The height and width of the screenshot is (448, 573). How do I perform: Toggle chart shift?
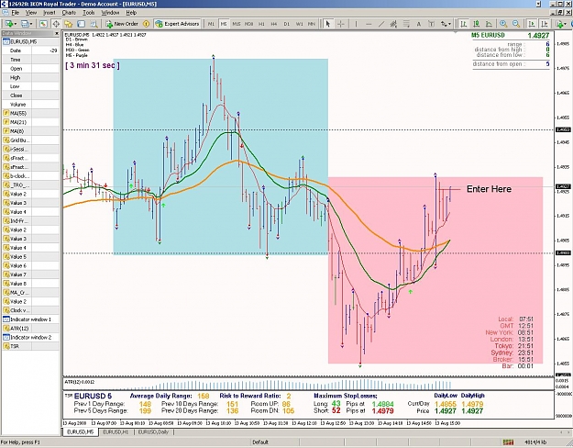545,24
